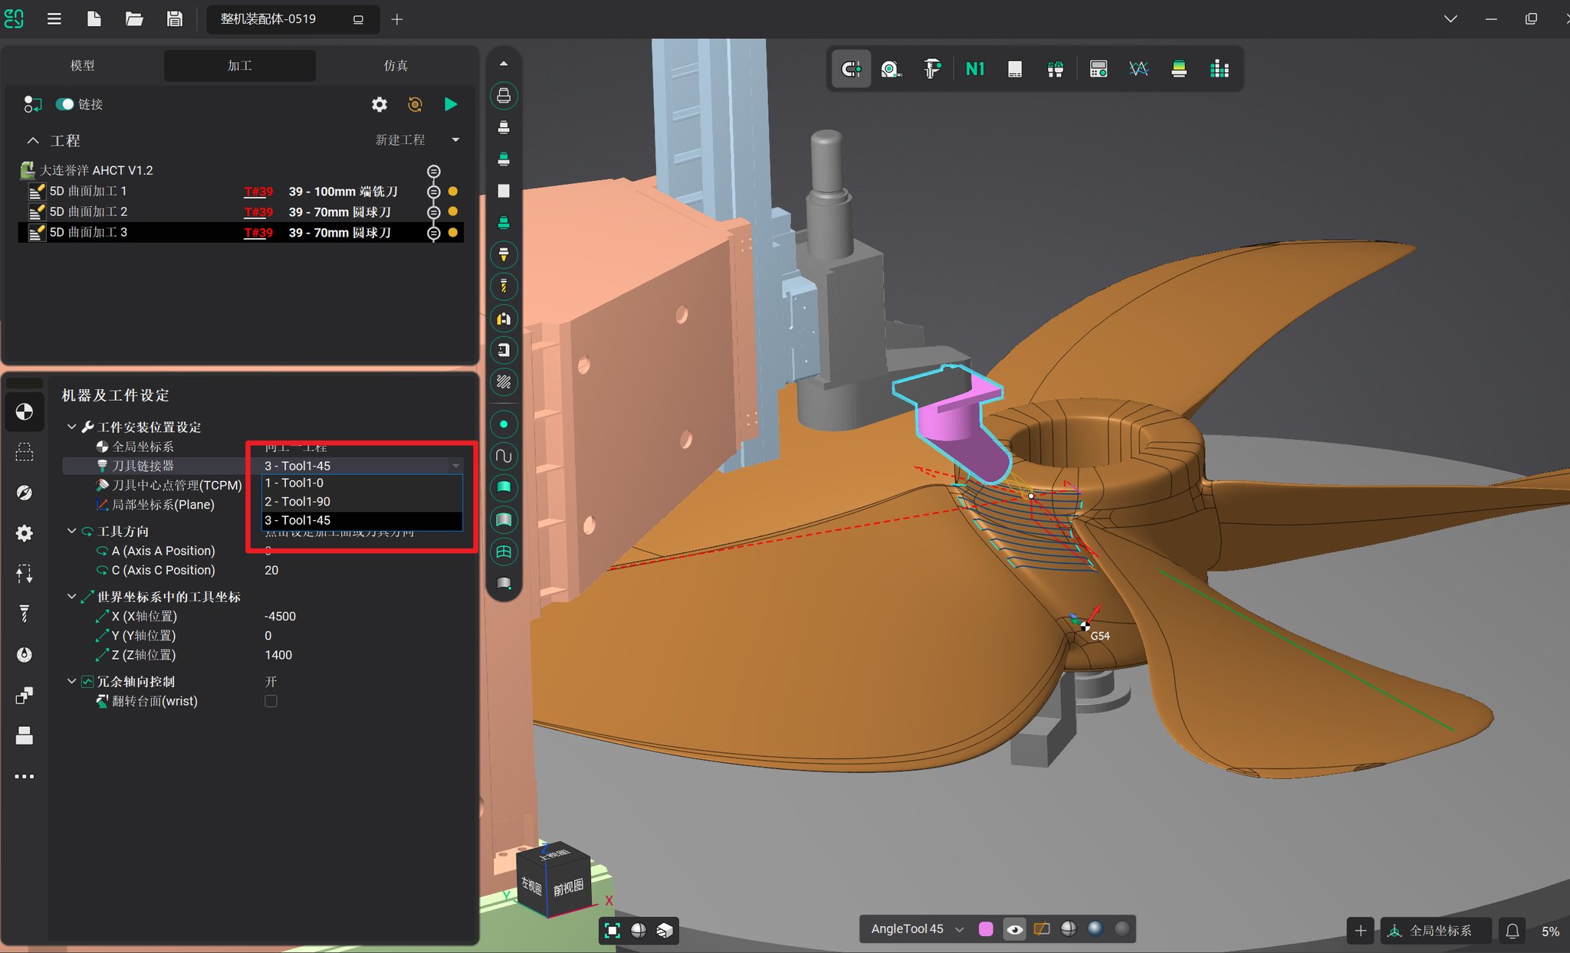Image resolution: width=1570 pixels, height=953 pixels.
Task: Click the green dot point tool icon
Action: coord(504,424)
